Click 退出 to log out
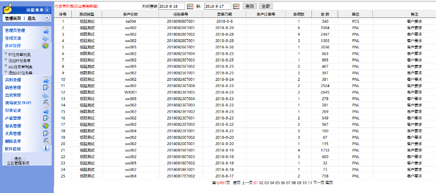The height and width of the screenshot is (193, 436). click(31, 18)
